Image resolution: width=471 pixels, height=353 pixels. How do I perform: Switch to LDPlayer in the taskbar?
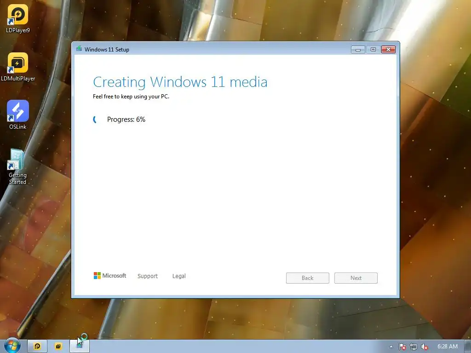point(37,346)
